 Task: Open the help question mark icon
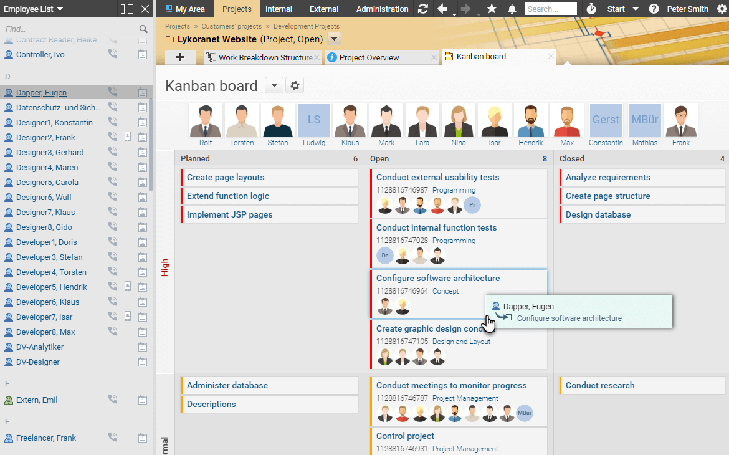point(654,9)
